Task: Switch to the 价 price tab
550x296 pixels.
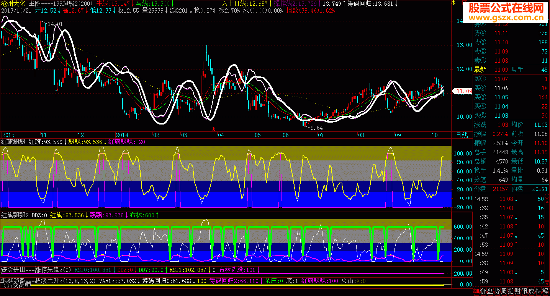Action: click(483, 291)
